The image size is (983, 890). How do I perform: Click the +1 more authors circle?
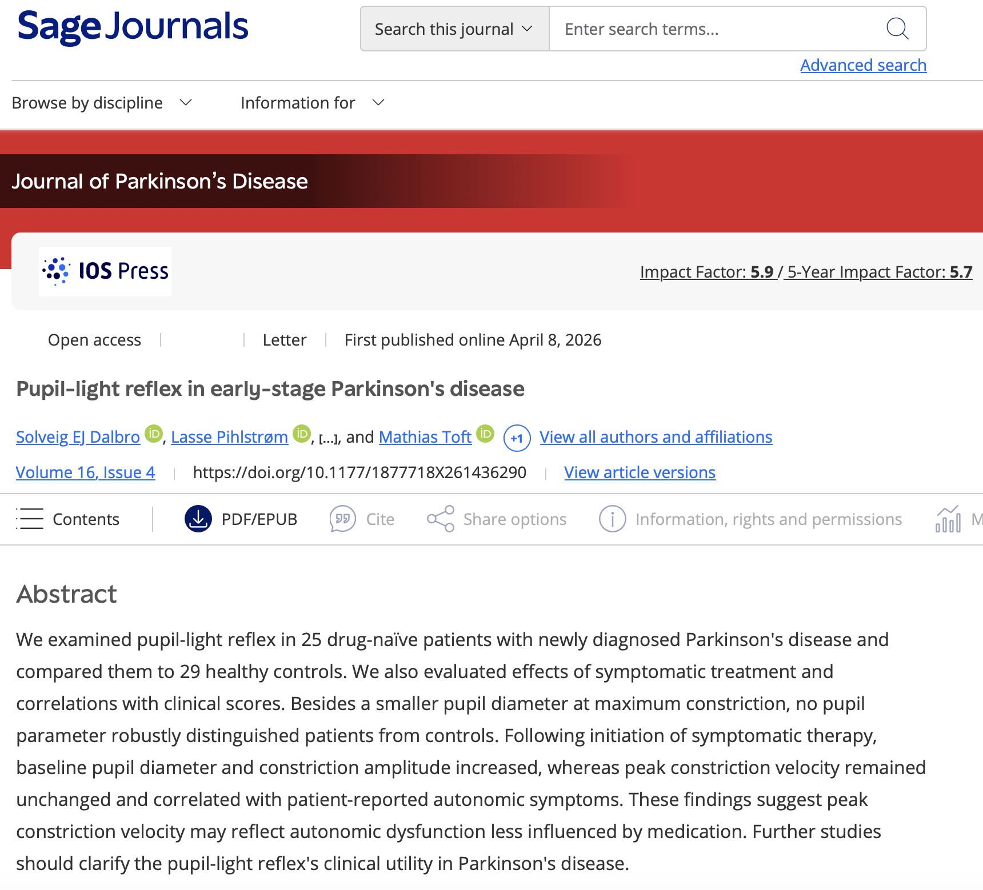click(517, 438)
